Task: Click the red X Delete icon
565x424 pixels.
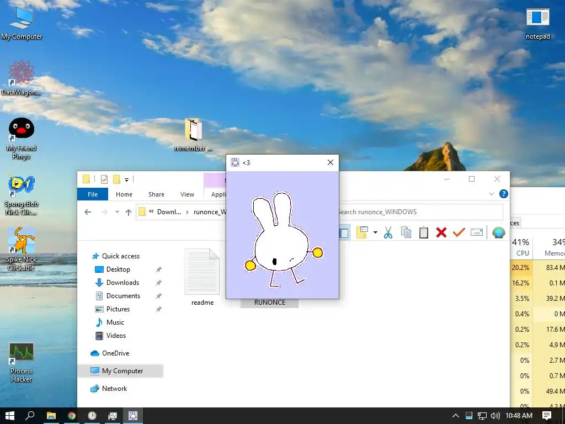Action: 441,232
